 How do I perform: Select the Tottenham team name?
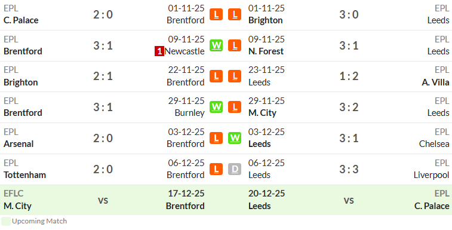[x=25, y=174]
